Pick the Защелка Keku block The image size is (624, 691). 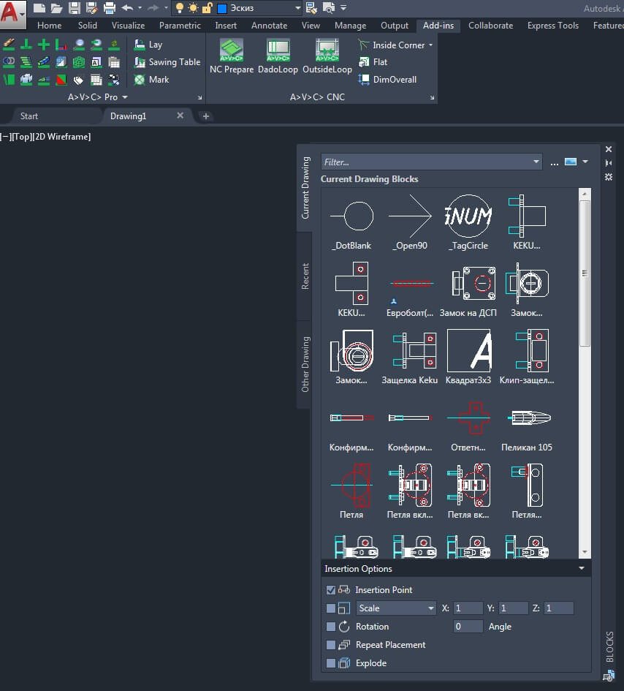(409, 357)
